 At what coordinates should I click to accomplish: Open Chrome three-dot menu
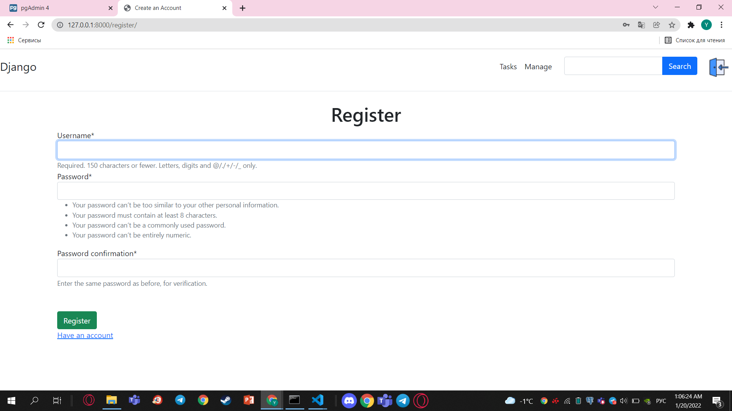tap(721, 25)
